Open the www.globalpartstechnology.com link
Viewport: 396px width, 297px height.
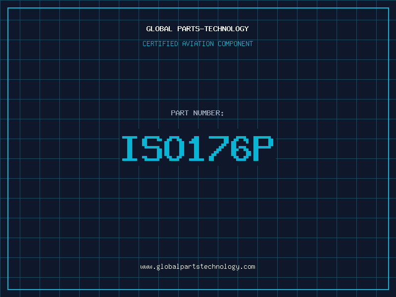point(198,267)
